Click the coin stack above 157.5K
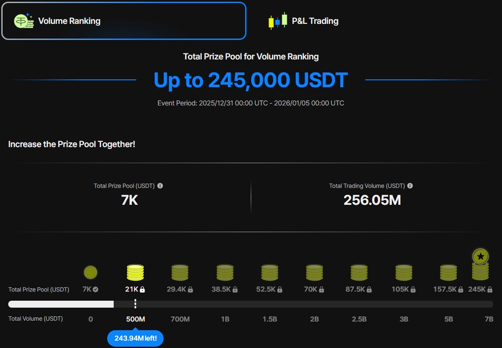The image size is (502, 348). (x=449, y=272)
